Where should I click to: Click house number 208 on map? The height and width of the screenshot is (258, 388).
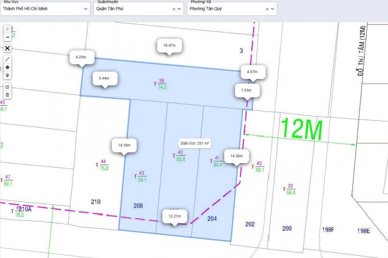pos(138,206)
